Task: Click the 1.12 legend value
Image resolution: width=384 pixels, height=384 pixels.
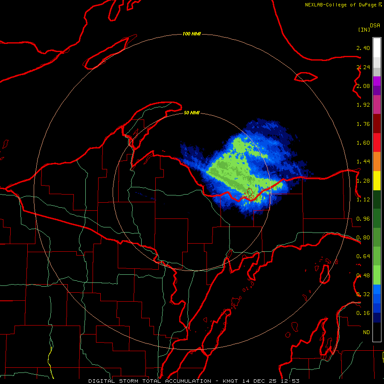Action: pos(363,200)
